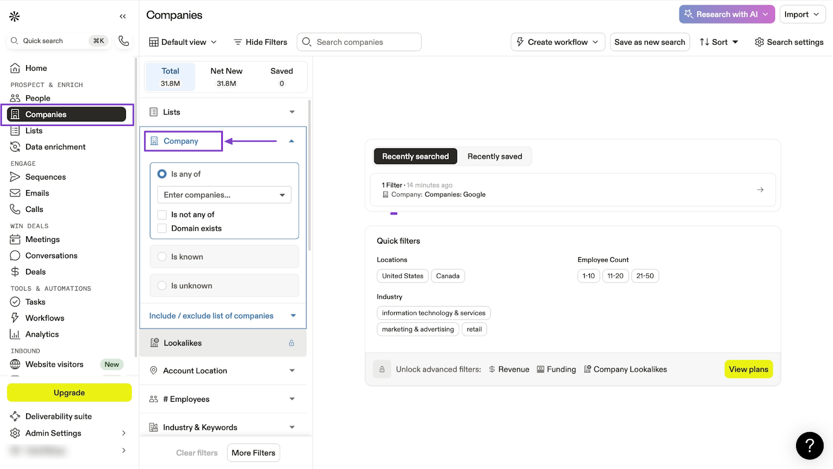Screen dimensions: 833x469
Task: Click the phone dialer icon
Action: [x=123, y=41]
